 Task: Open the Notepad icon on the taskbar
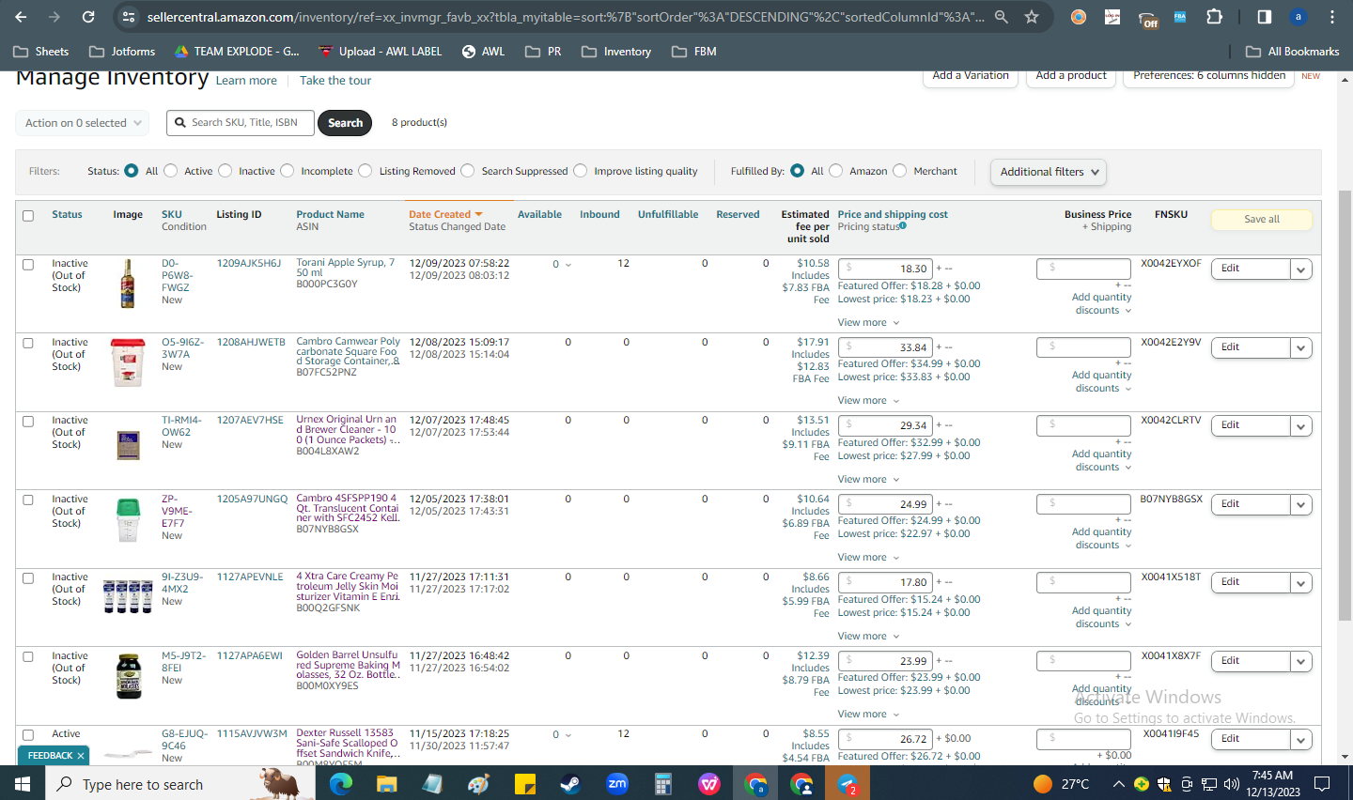tap(432, 783)
